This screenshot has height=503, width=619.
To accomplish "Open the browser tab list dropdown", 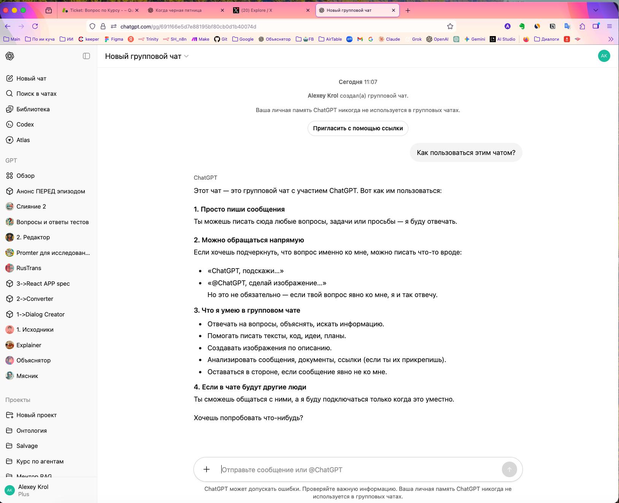I will coord(595,10).
